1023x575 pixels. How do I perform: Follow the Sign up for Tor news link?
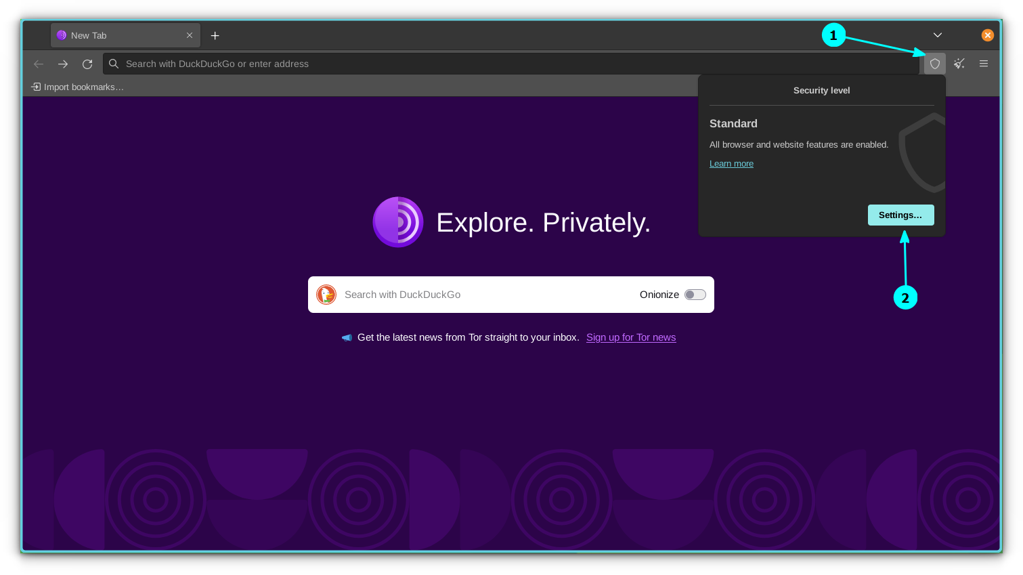[x=631, y=337]
